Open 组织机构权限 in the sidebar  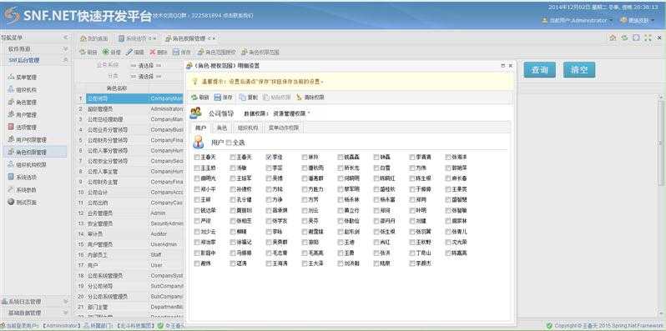(x=28, y=164)
